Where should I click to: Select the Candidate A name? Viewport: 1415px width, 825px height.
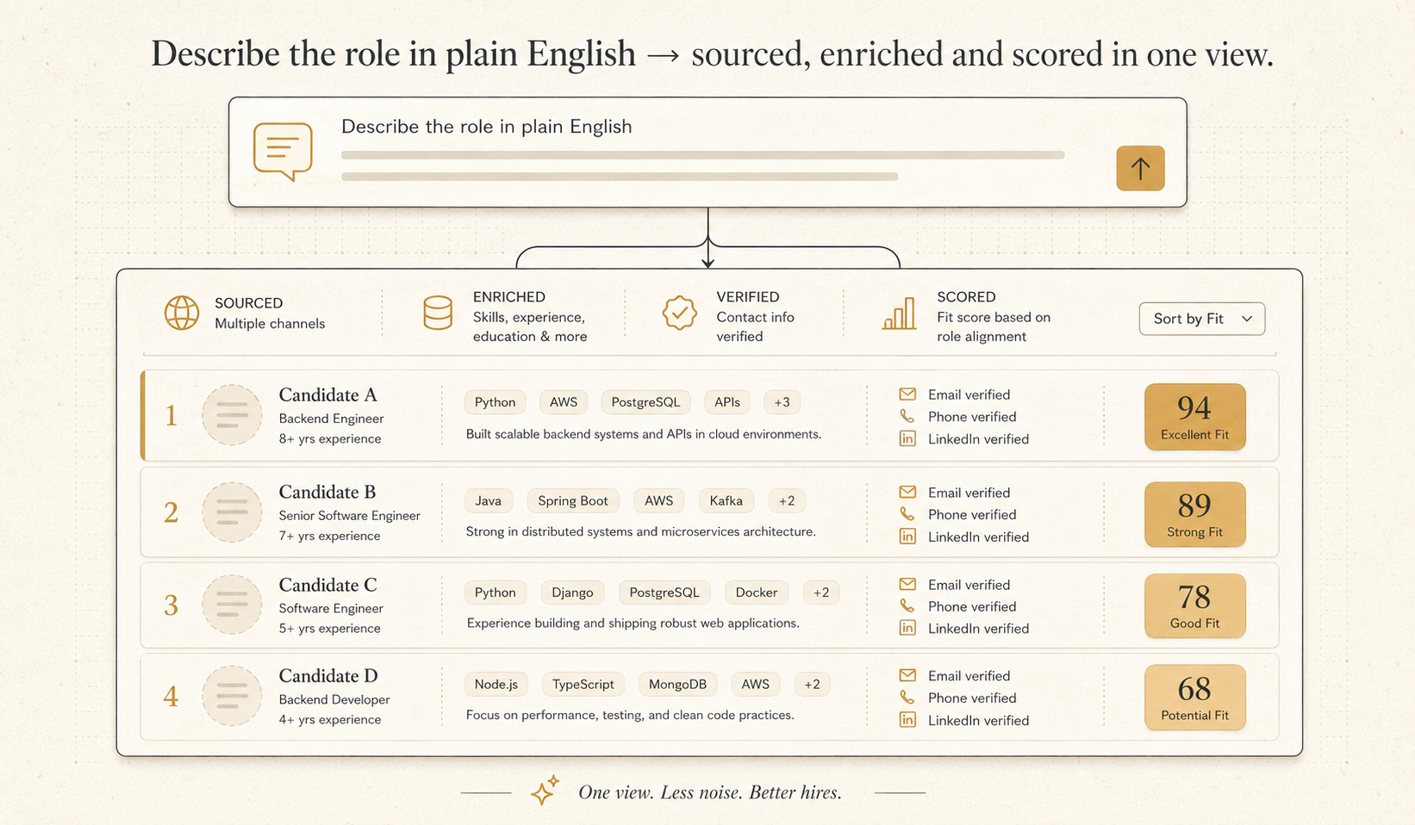327,395
